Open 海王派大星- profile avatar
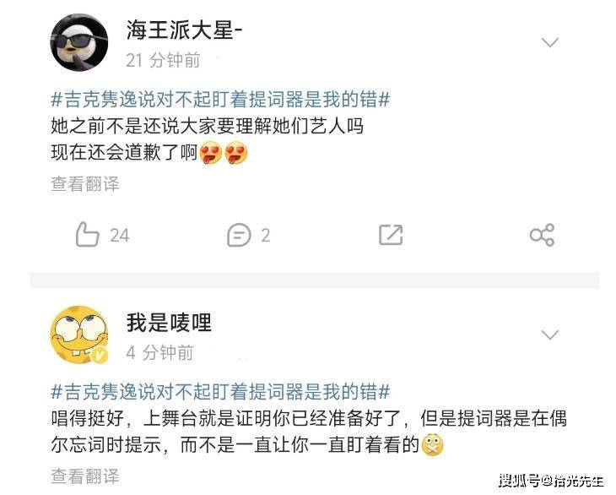The width and height of the screenshot is (616, 495). click(79, 43)
